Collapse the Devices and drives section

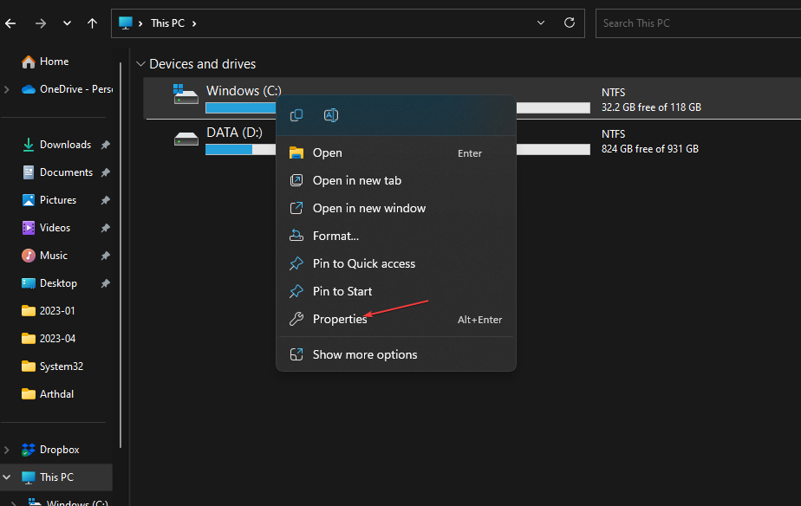[x=140, y=63]
